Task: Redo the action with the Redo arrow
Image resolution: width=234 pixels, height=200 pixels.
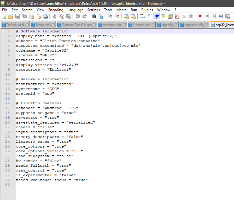Action: [x=85, y=16]
